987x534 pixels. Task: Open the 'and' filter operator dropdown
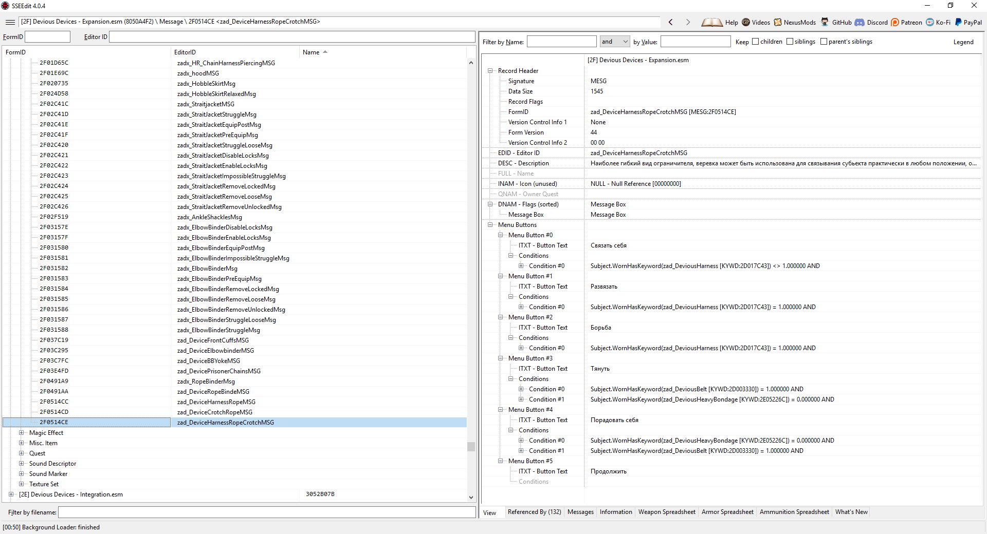[615, 42]
